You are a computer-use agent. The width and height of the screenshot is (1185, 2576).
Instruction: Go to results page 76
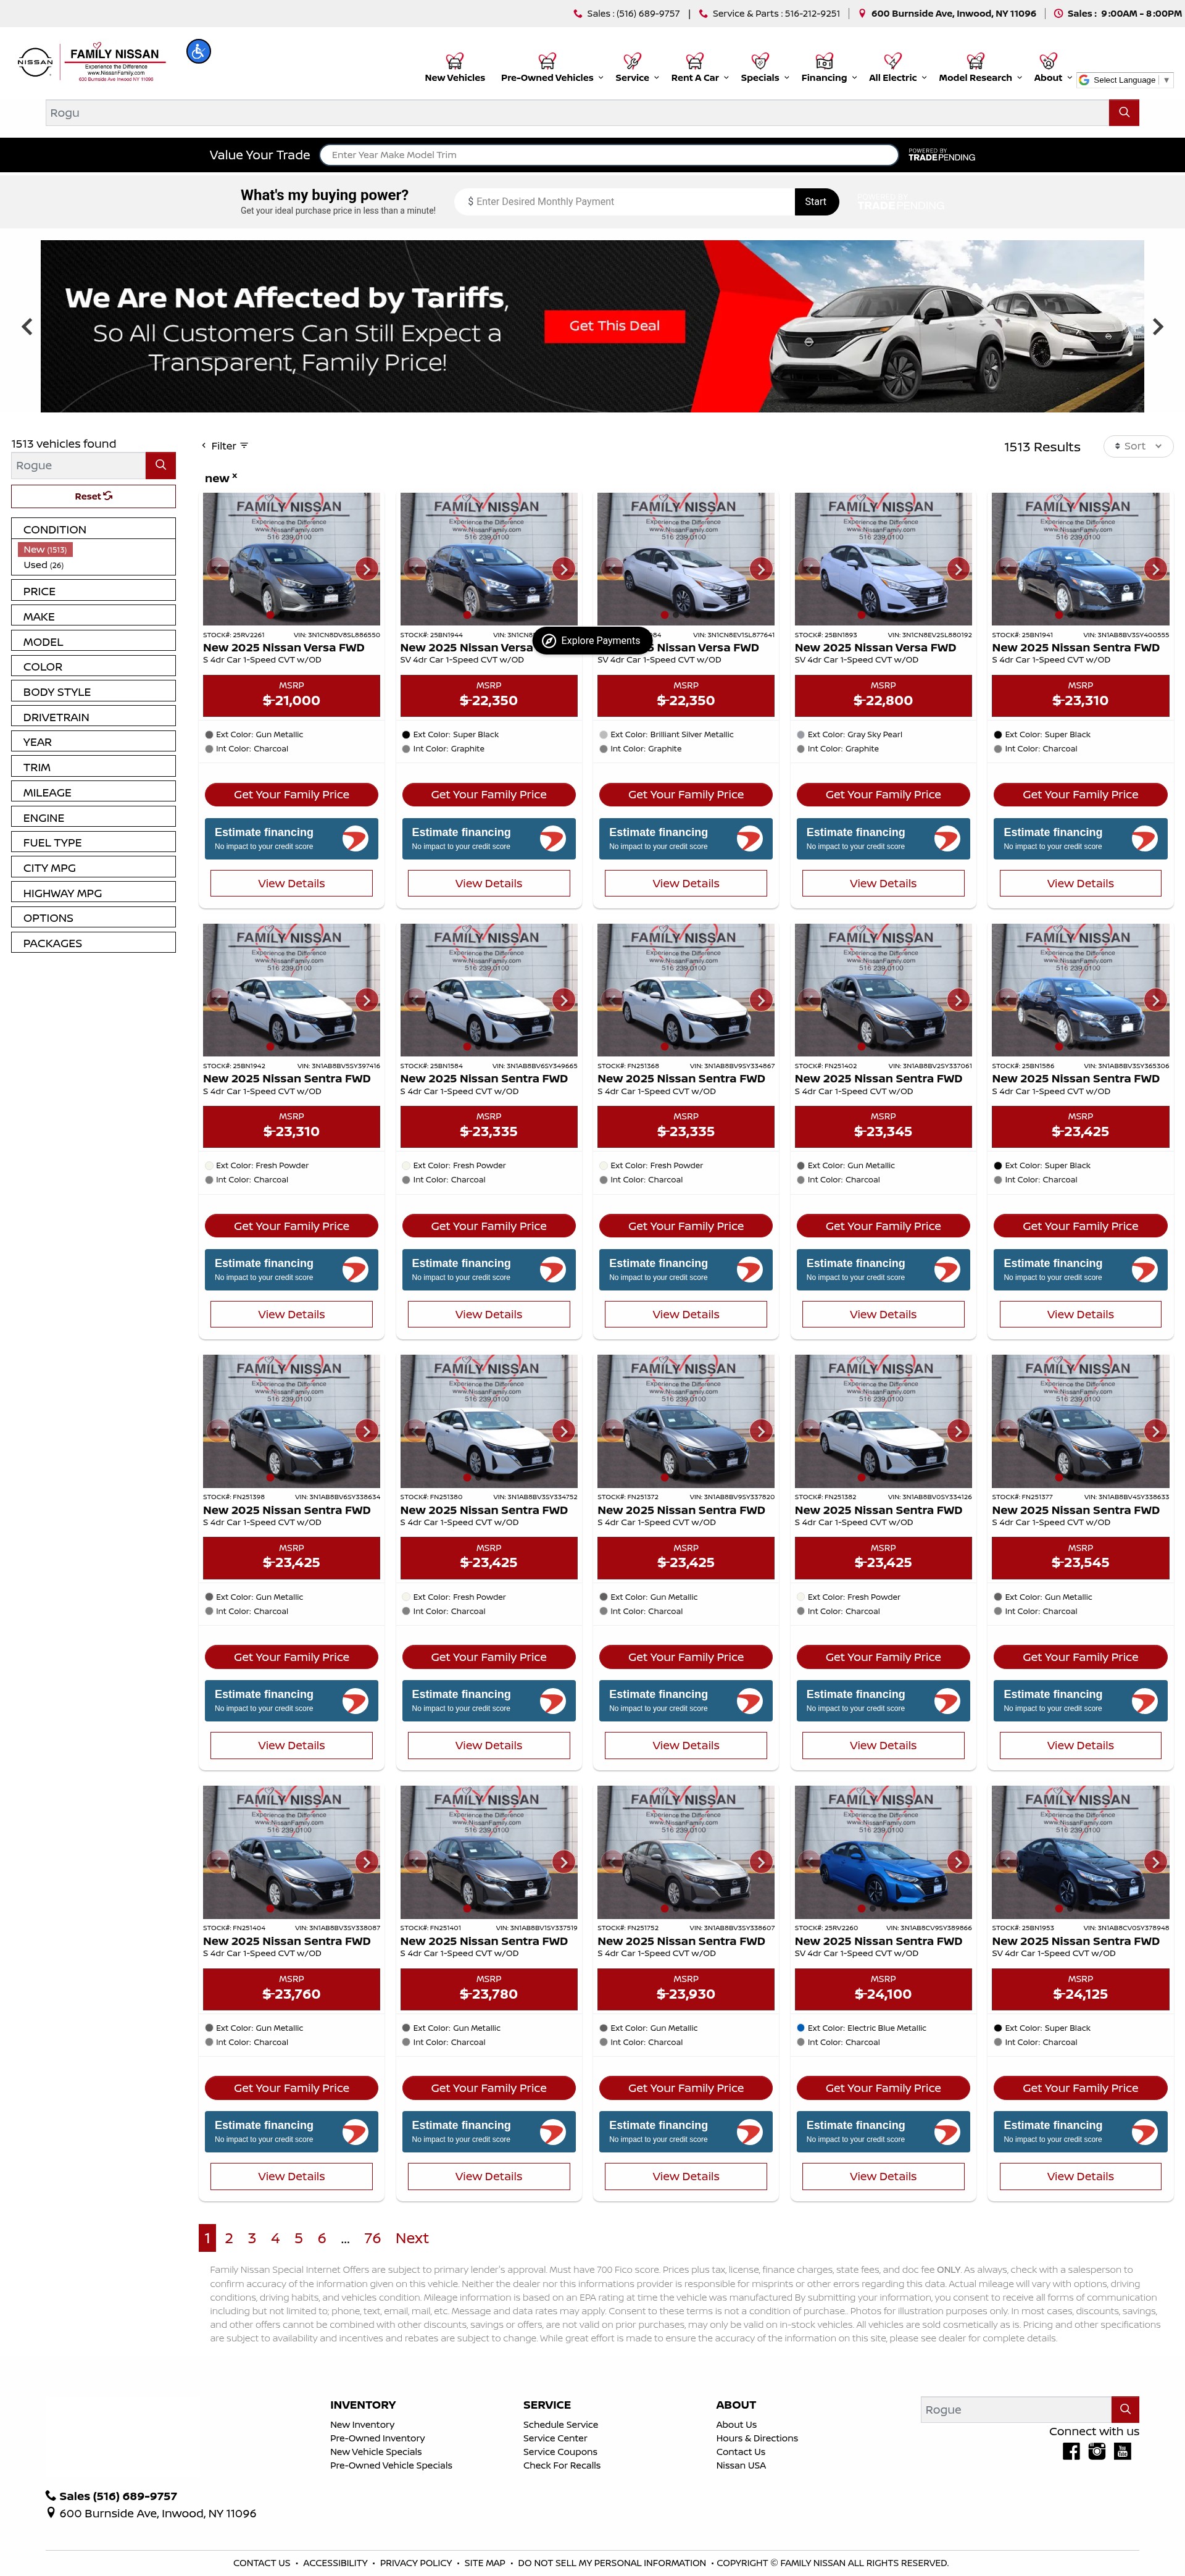[372, 2238]
